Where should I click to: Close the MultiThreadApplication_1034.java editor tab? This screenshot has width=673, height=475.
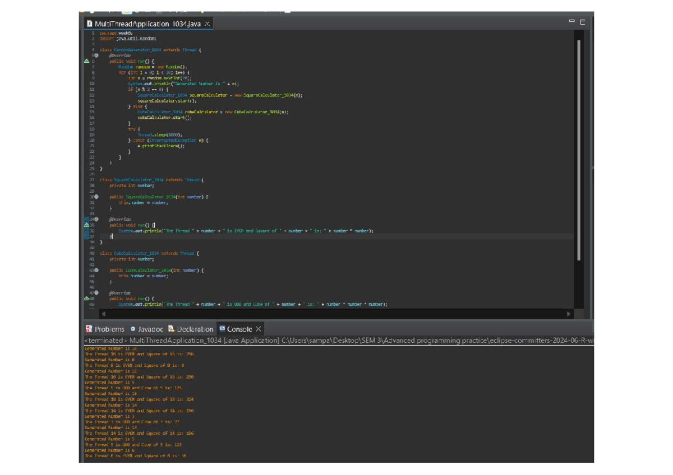pos(207,24)
